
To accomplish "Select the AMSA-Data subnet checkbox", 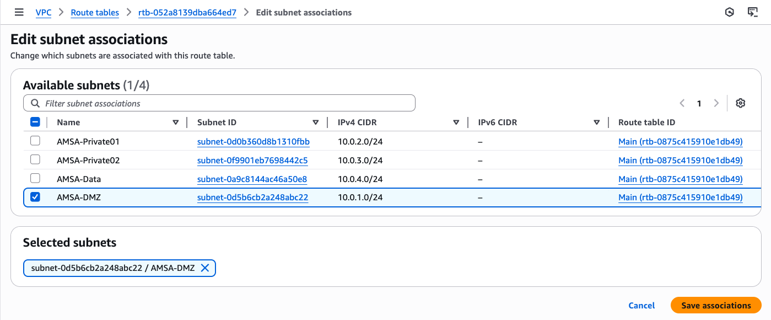I will point(35,179).
